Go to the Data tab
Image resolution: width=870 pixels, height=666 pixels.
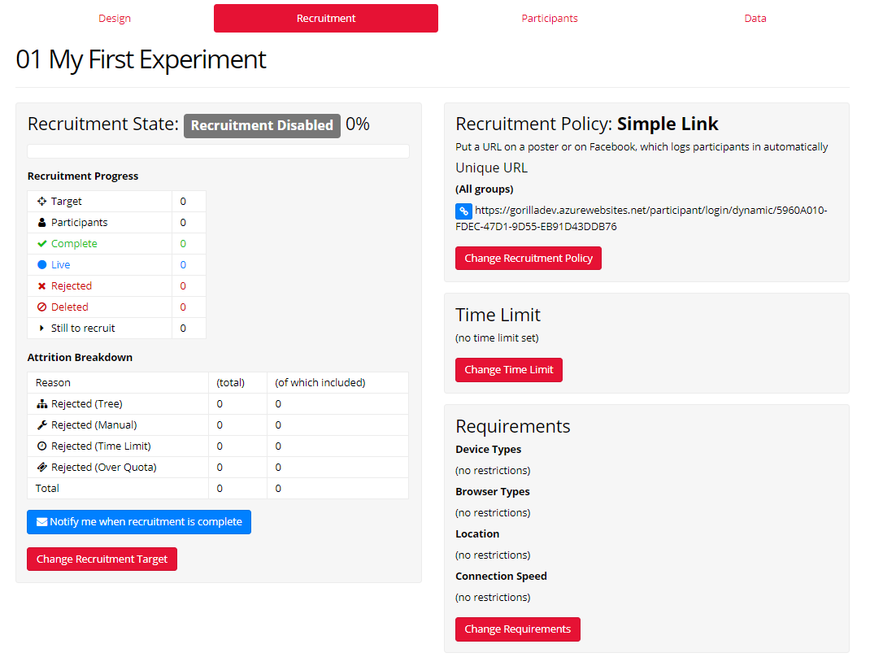[755, 19]
